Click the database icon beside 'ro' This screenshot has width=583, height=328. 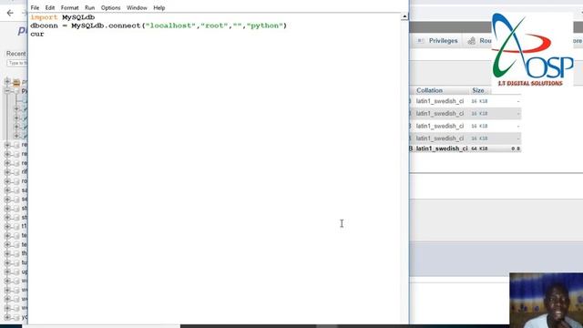pos(16,180)
